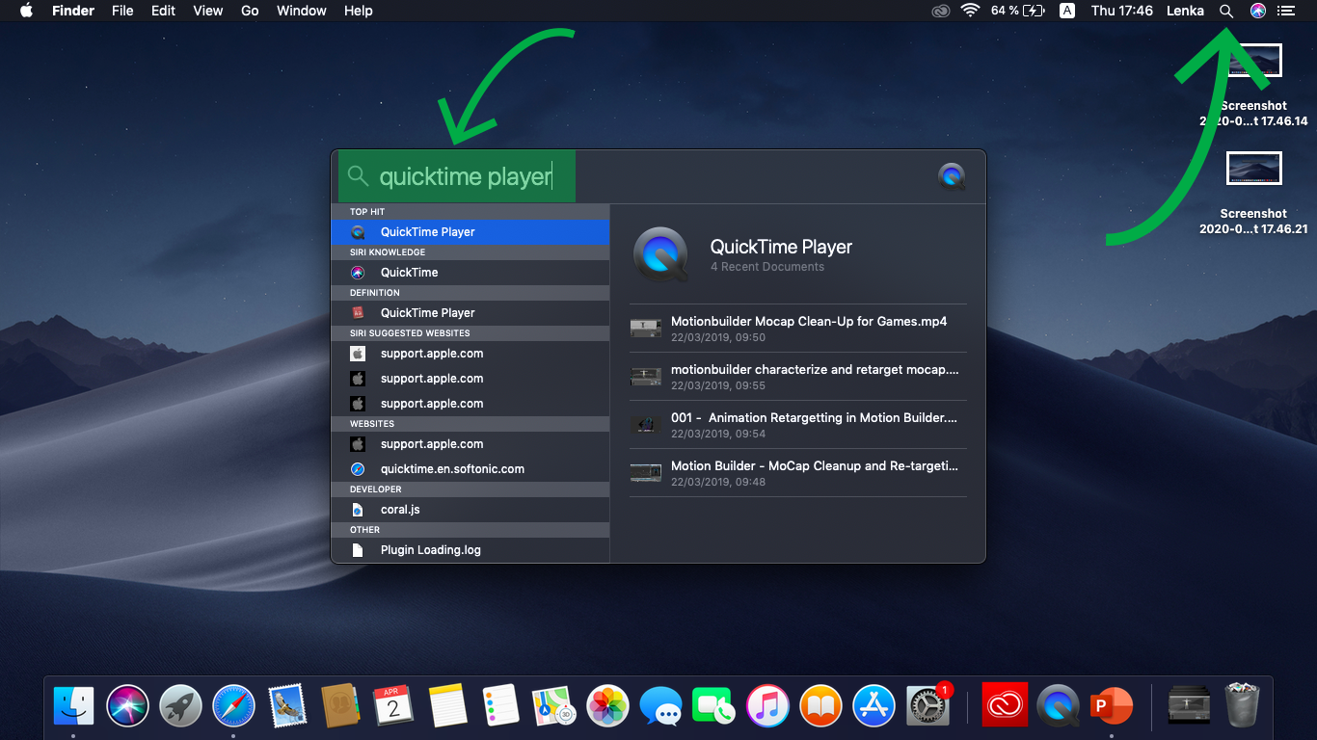Select the Screenshot 17.46.21 desktop file
This screenshot has height=740, width=1317.
click(x=1253, y=194)
